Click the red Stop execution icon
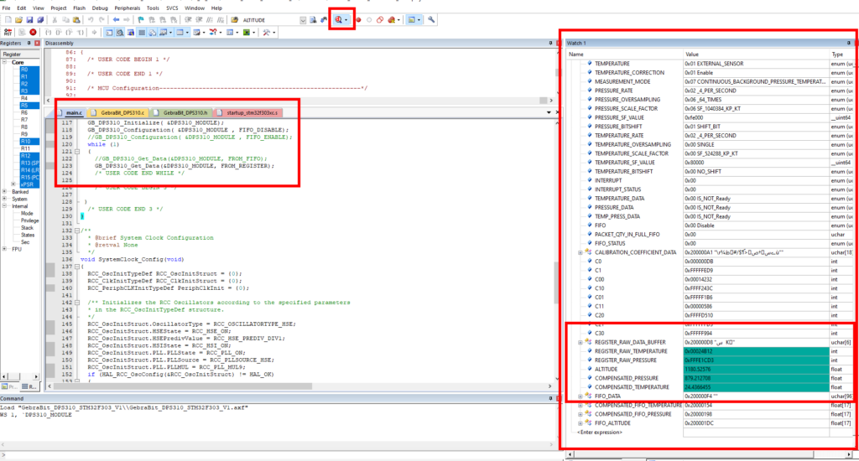 pyautogui.click(x=33, y=33)
